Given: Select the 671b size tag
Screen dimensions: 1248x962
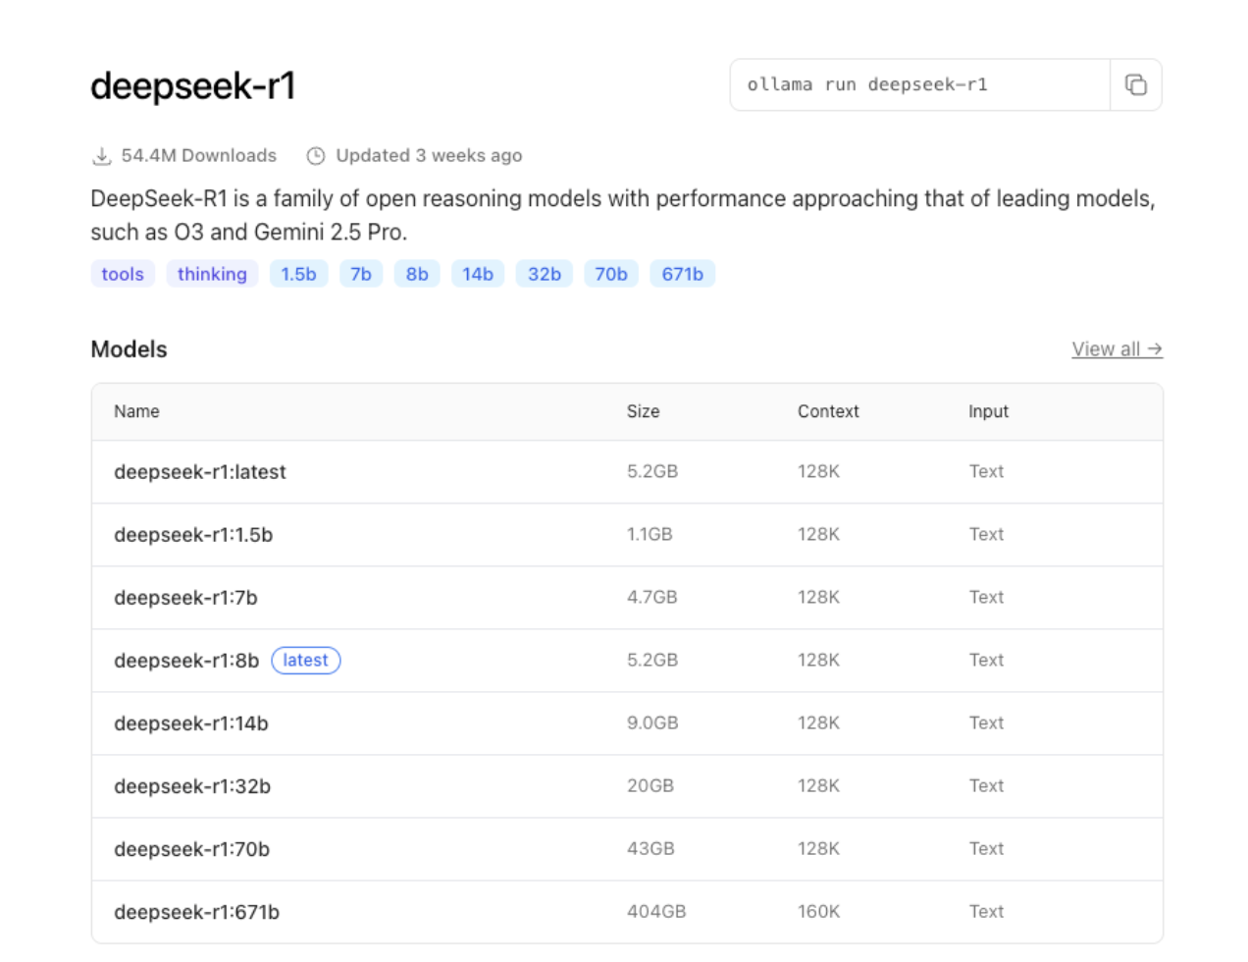Looking at the screenshot, I should tap(682, 274).
